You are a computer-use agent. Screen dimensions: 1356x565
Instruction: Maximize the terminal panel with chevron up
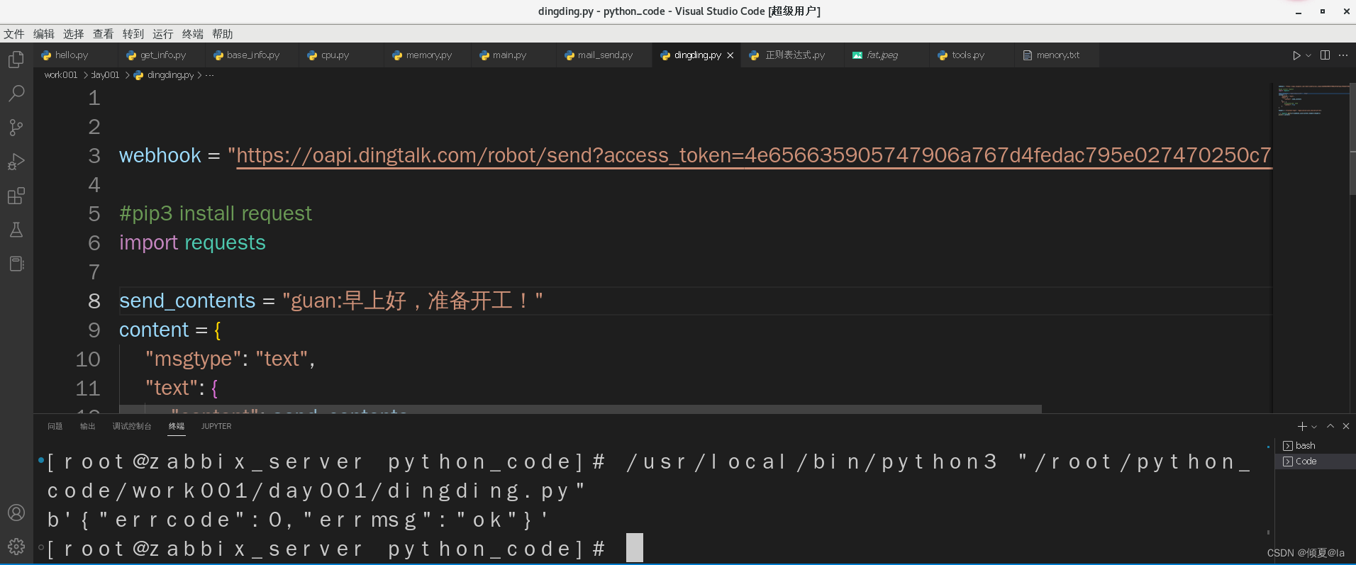point(1330,426)
